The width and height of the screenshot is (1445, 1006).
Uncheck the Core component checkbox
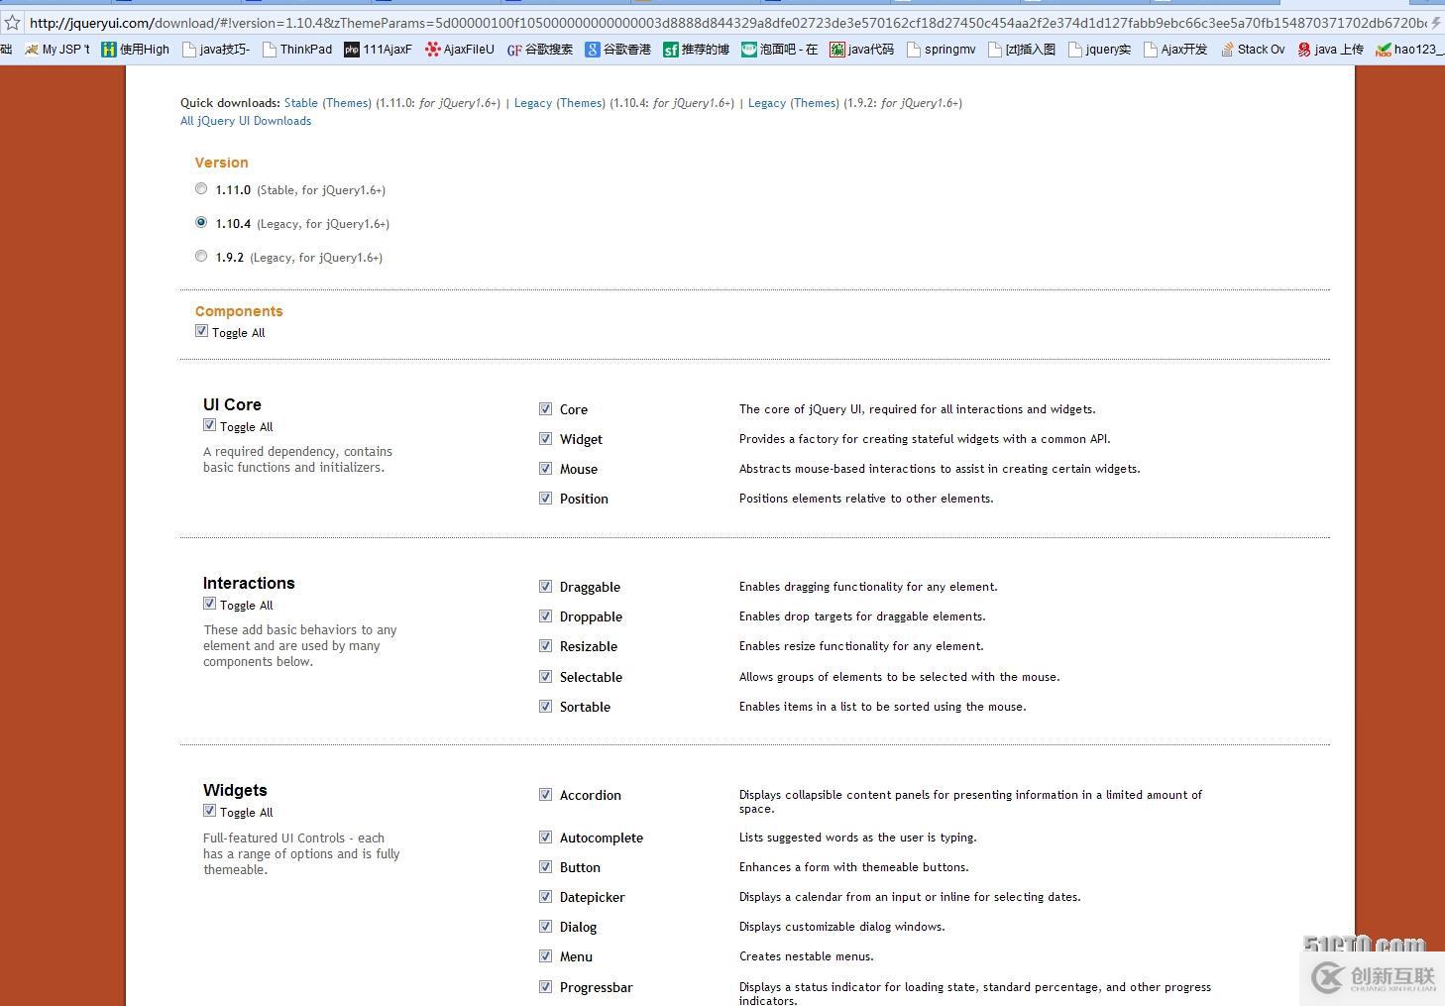click(x=545, y=408)
